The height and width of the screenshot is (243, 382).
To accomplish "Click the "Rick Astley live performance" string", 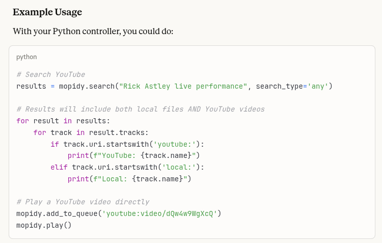I will point(183,86).
